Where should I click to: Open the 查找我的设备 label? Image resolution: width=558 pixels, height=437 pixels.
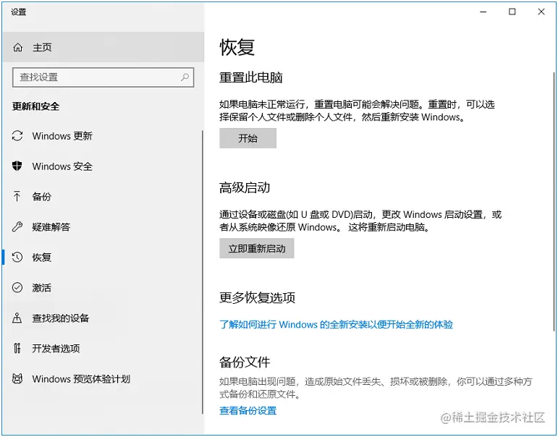[x=61, y=318]
